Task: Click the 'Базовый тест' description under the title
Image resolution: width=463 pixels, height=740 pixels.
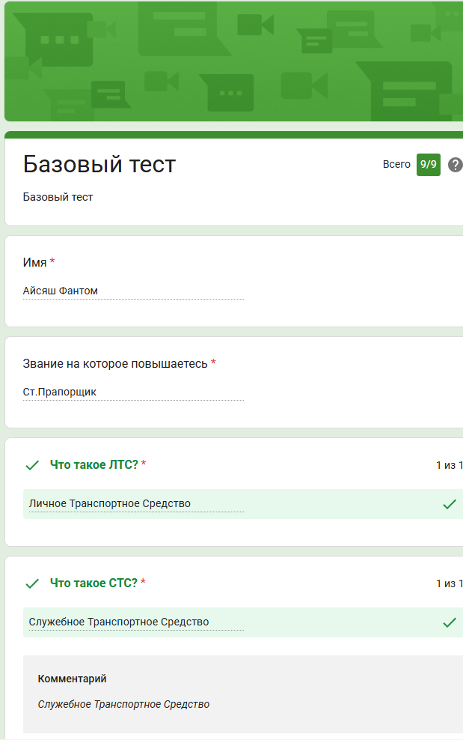Action: click(58, 198)
